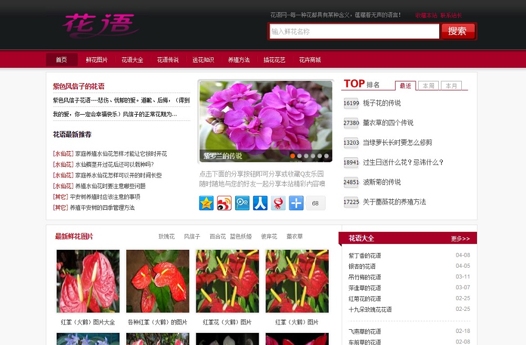The image size is (526, 345).
Task: Open the 吊竹梅的花语 list entry
Action: 365,277
